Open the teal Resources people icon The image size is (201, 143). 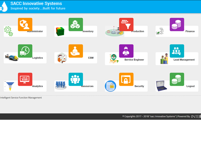[76, 79]
